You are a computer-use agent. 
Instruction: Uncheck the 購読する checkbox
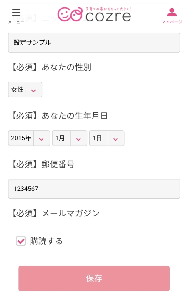click(x=21, y=241)
